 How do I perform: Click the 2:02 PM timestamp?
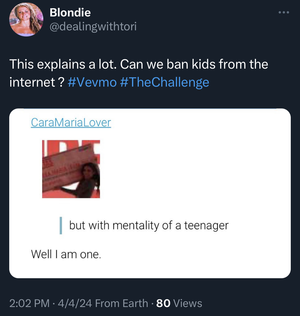tap(29, 303)
